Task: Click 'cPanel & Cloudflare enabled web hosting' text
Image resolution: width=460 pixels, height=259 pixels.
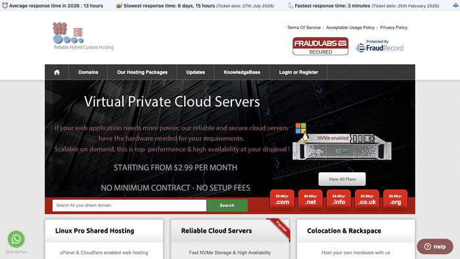Action: pos(104,252)
